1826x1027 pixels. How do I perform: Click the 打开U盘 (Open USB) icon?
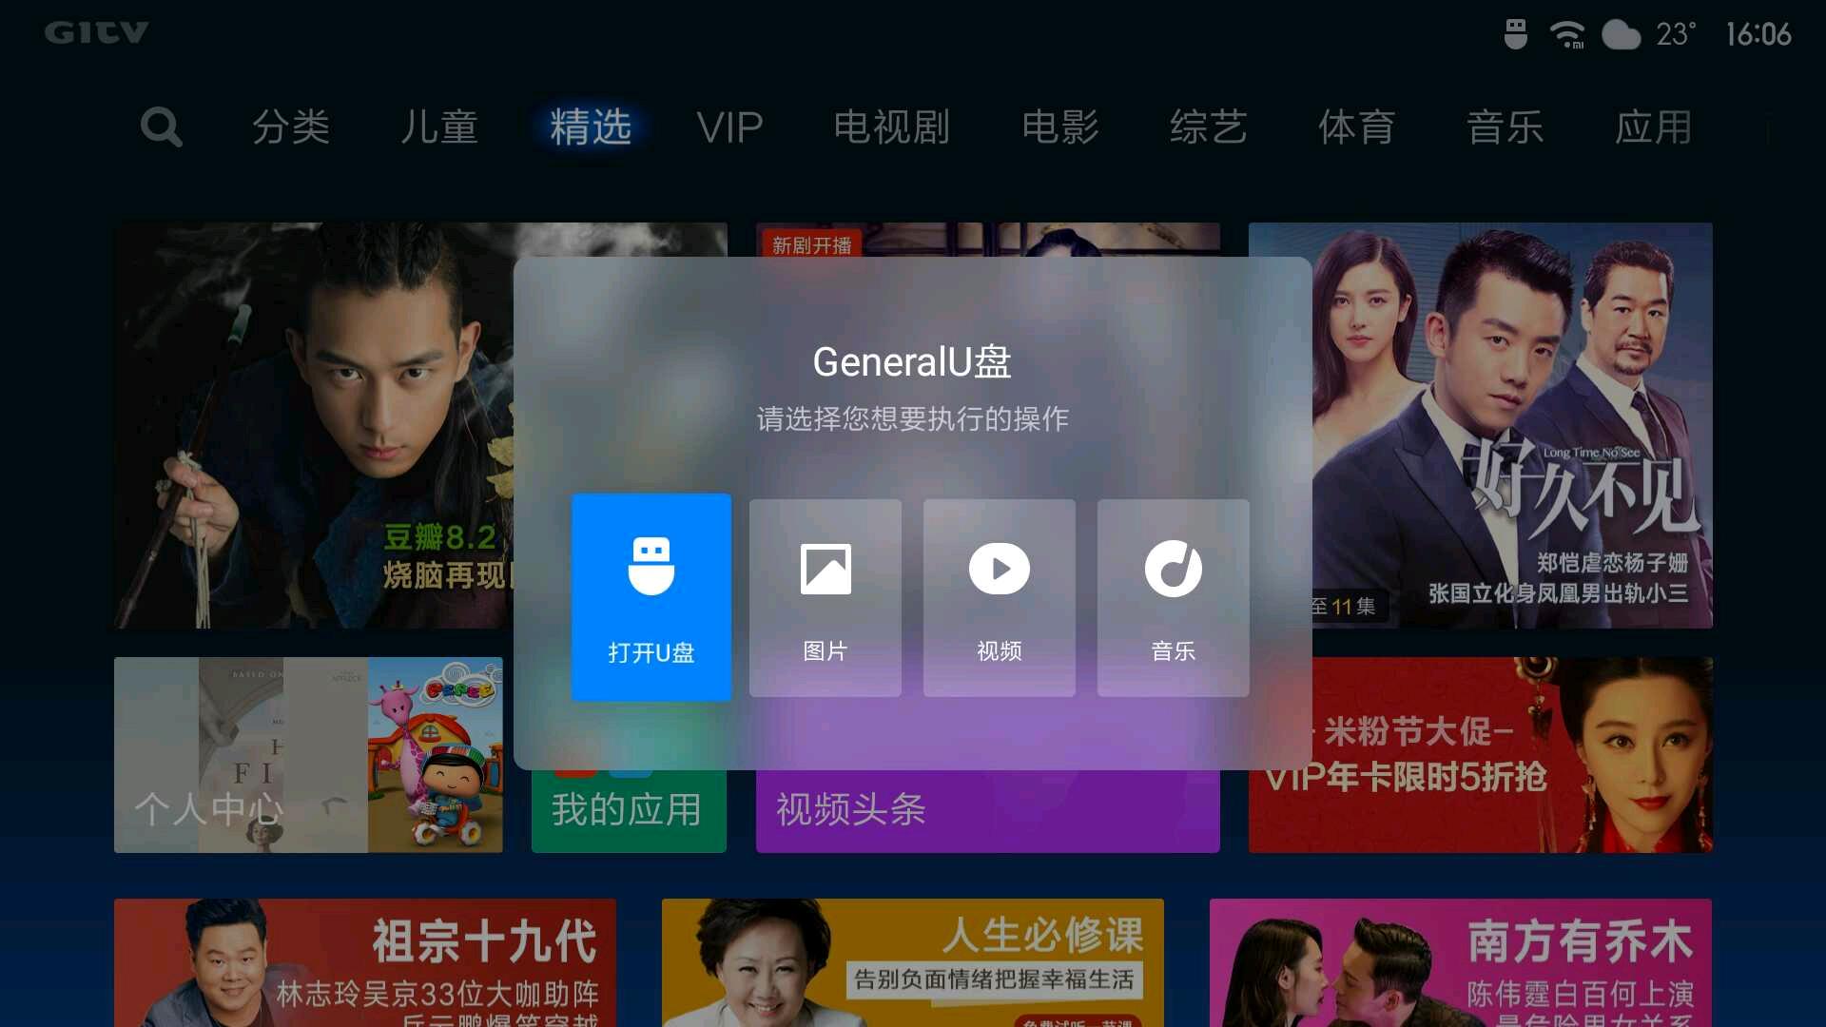[x=651, y=597]
